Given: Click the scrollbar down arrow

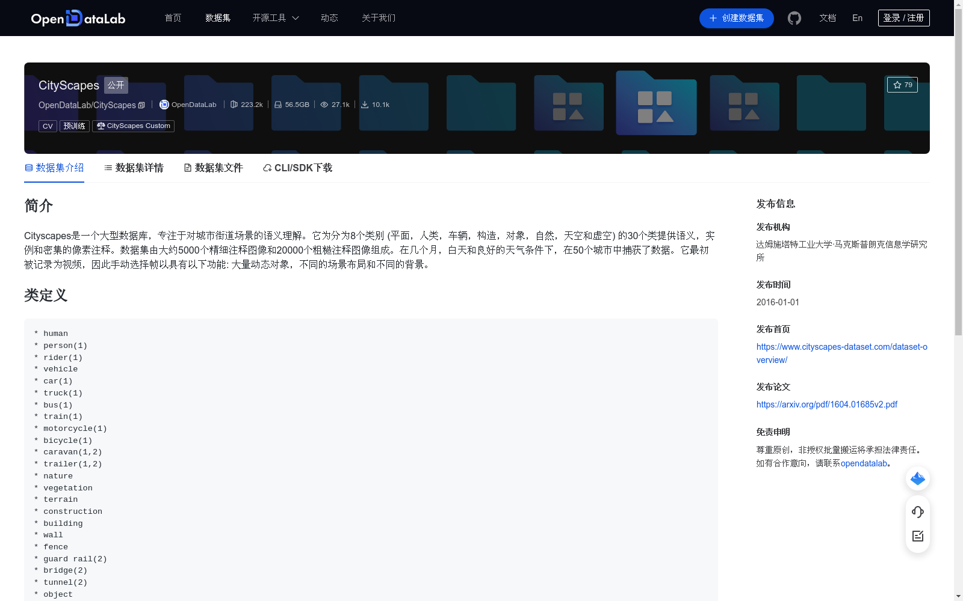Looking at the screenshot, I should click(958, 596).
